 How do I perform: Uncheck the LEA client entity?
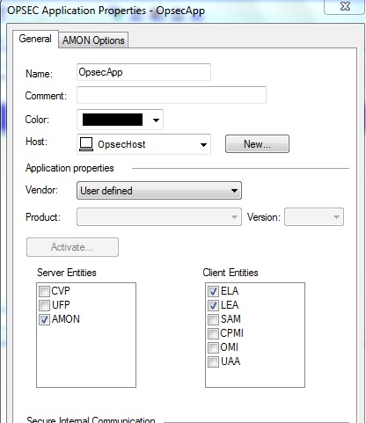213,305
